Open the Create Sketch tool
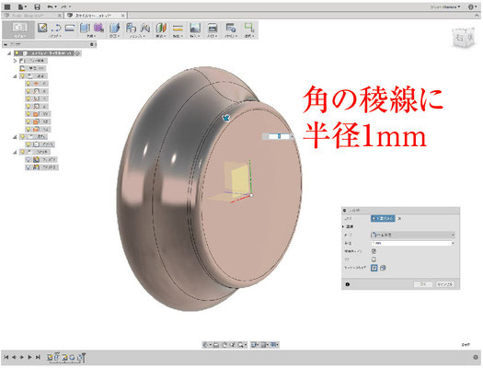The width and height of the screenshot is (483, 368). pyautogui.click(x=42, y=28)
